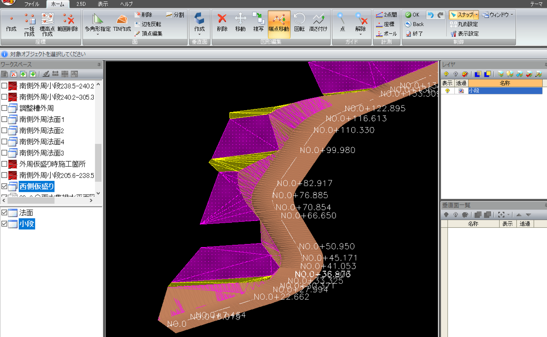Click the OK button
Screen dimensions: 547x337
(412, 15)
